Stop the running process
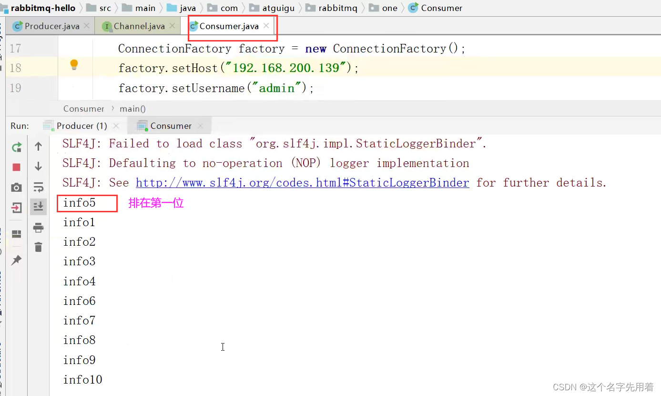661x396 pixels. tap(17, 167)
